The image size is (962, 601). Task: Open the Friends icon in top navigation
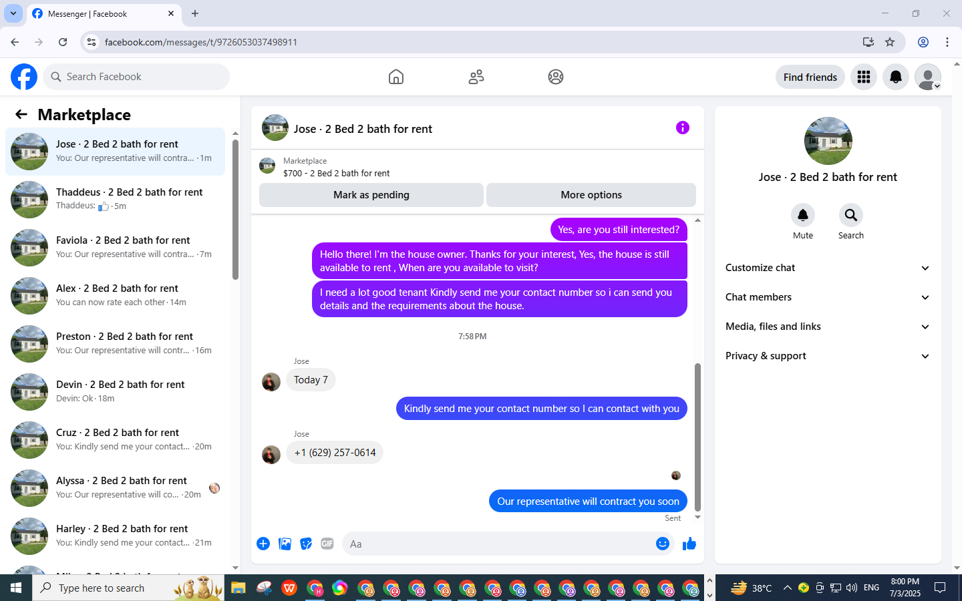click(x=476, y=77)
